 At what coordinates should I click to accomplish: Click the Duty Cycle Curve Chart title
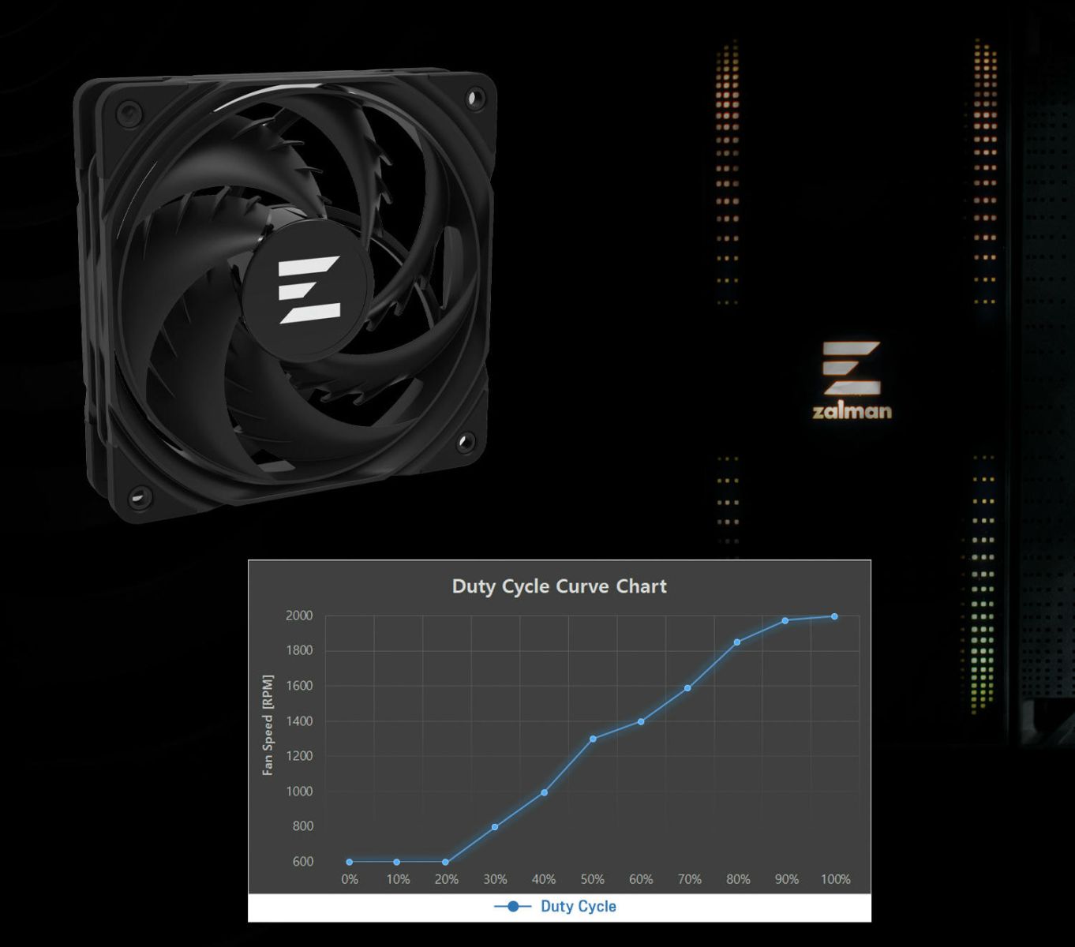(559, 586)
